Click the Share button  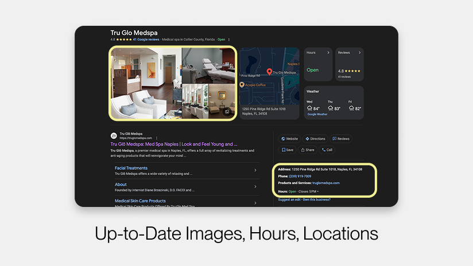(307, 150)
